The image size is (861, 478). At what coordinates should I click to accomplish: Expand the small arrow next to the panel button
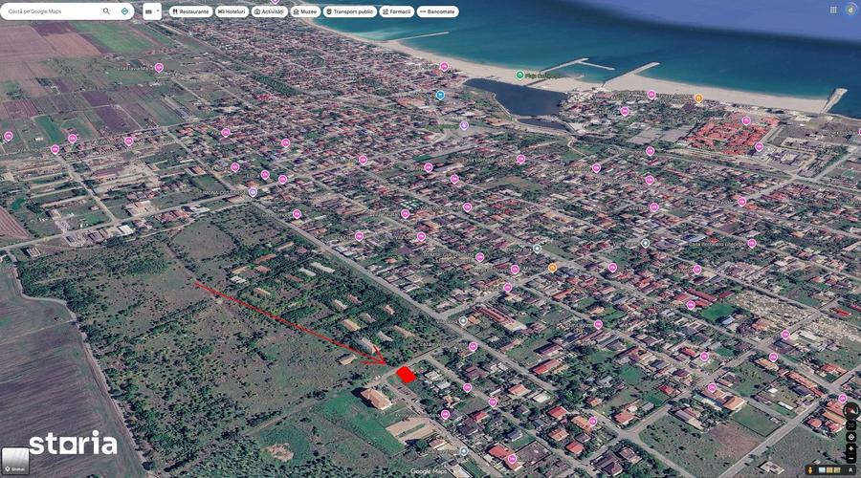pos(158,11)
